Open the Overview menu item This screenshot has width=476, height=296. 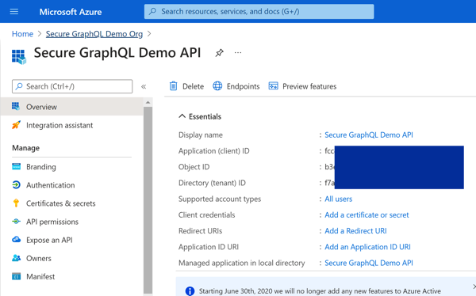(71, 107)
